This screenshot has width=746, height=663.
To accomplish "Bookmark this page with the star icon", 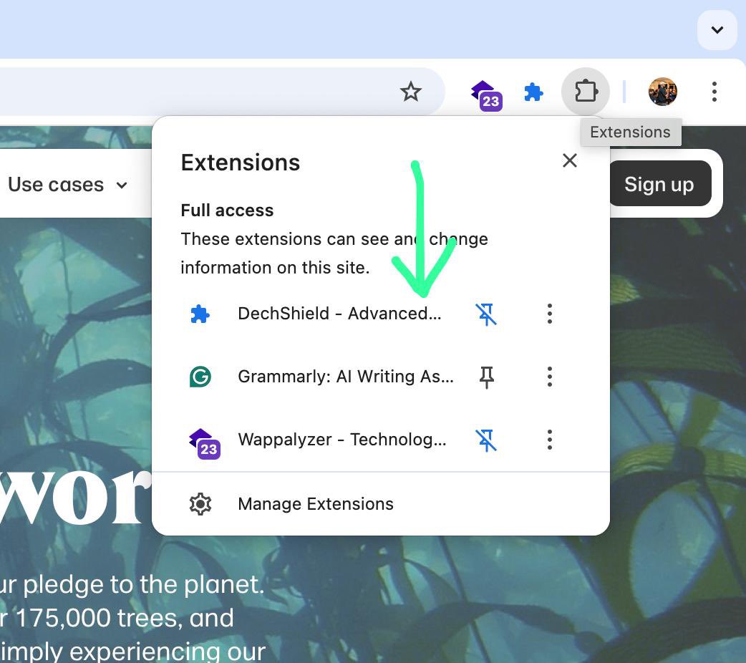I will [x=410, y=92].
